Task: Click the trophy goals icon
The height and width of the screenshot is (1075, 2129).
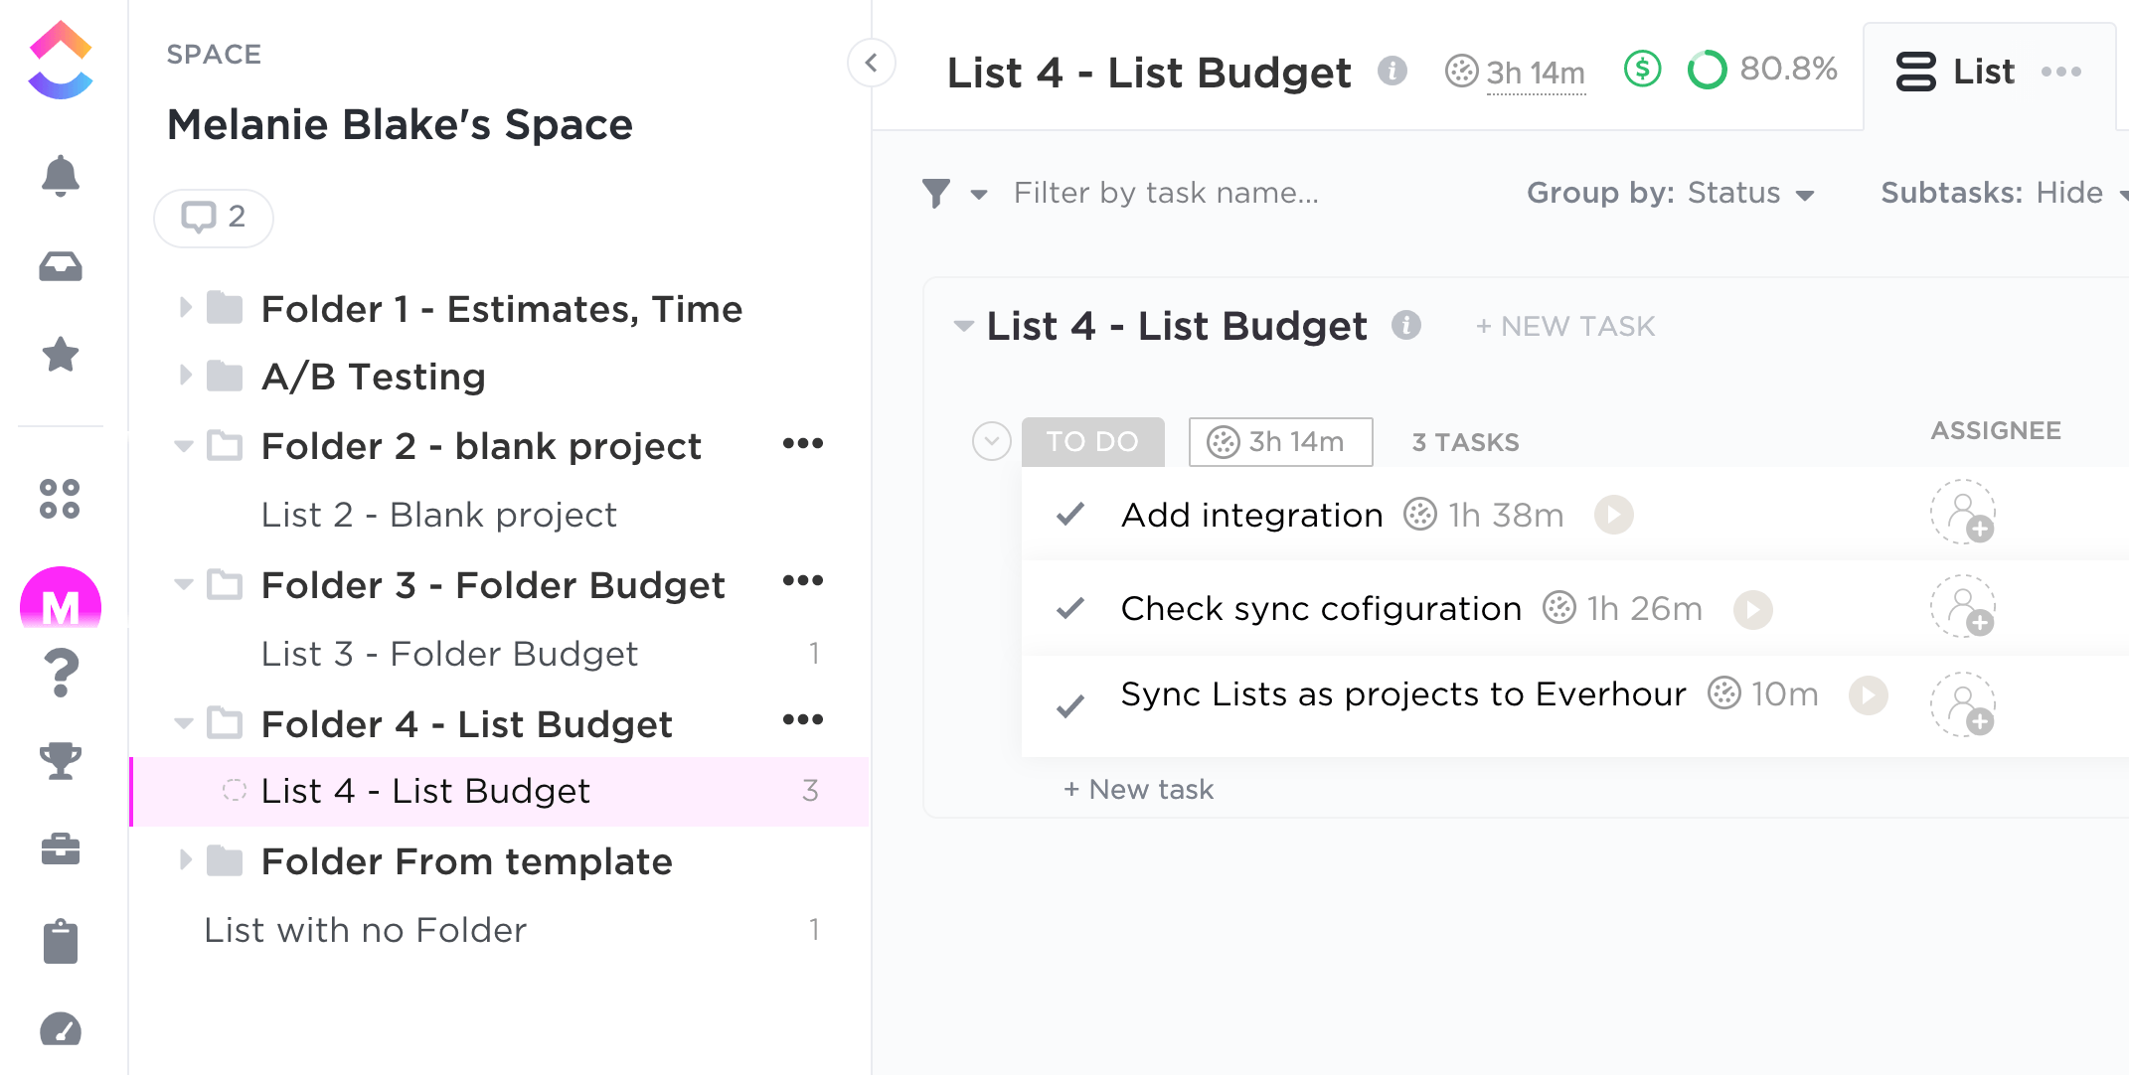Action: 61,761
